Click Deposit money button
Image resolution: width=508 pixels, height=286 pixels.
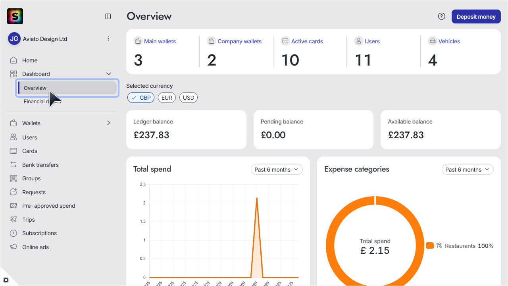click(476, 17)
